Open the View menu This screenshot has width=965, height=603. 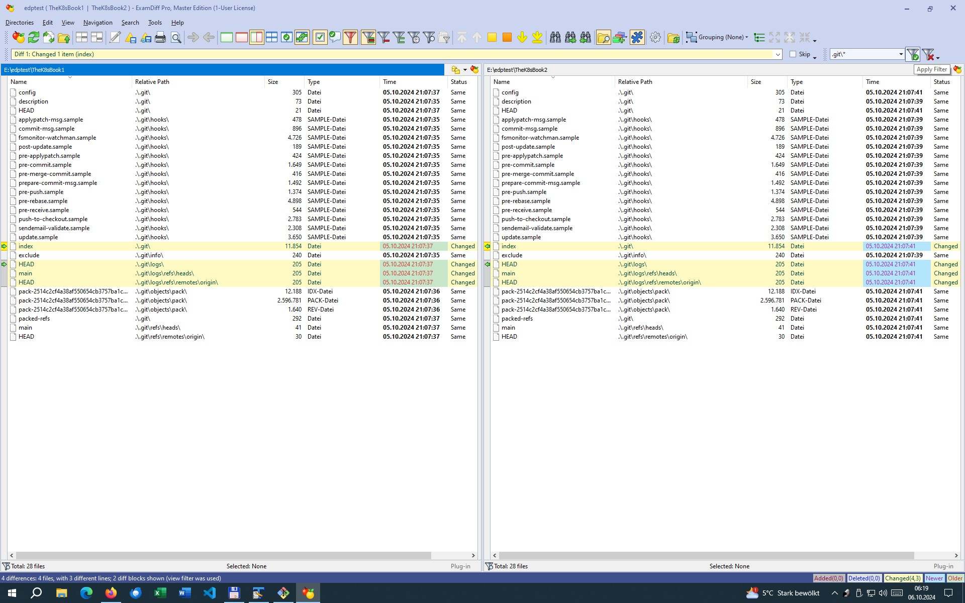point(68,23)
